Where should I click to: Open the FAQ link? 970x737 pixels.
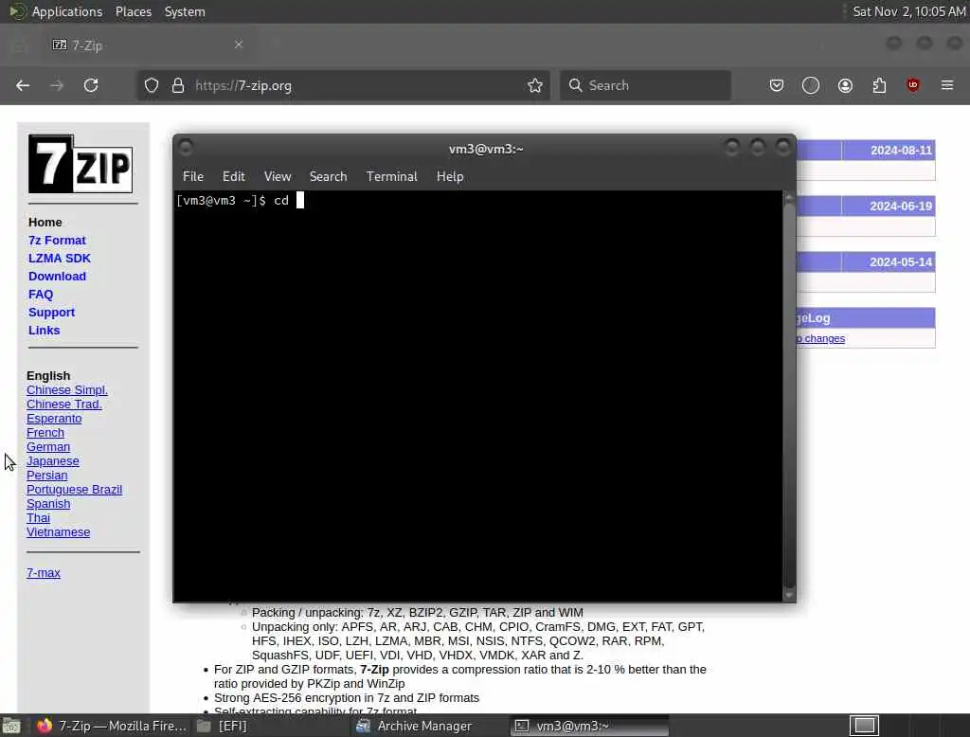tap(41, 295)
